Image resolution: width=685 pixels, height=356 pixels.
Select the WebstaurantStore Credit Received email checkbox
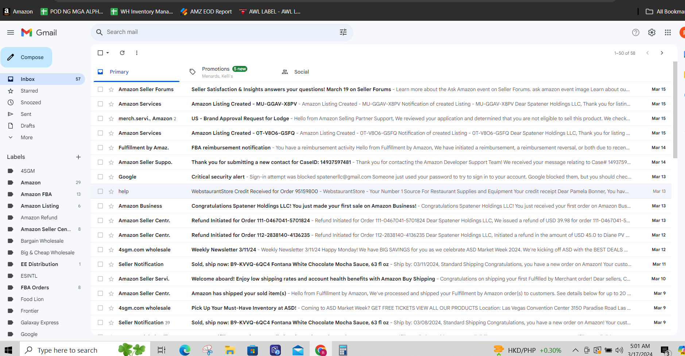[x=100, y=191]
